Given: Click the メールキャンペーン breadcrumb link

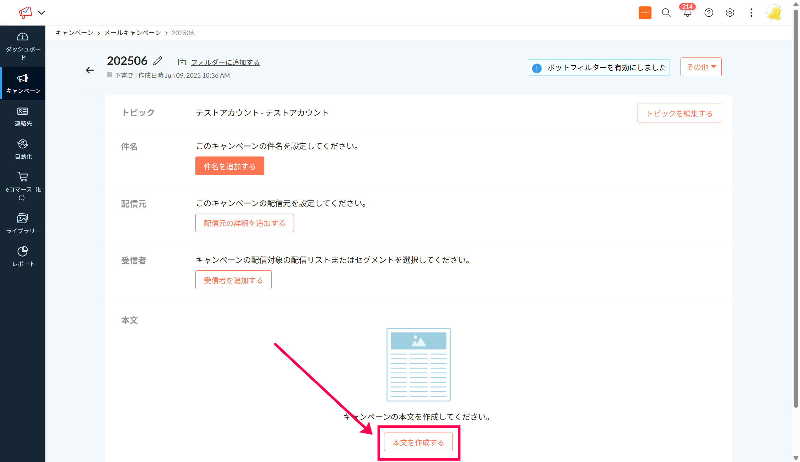Looking at the screenshot, I should pyautogui.click(x=132, y=33).
